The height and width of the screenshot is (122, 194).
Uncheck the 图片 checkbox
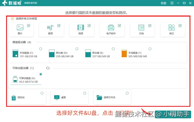point(29,26)
